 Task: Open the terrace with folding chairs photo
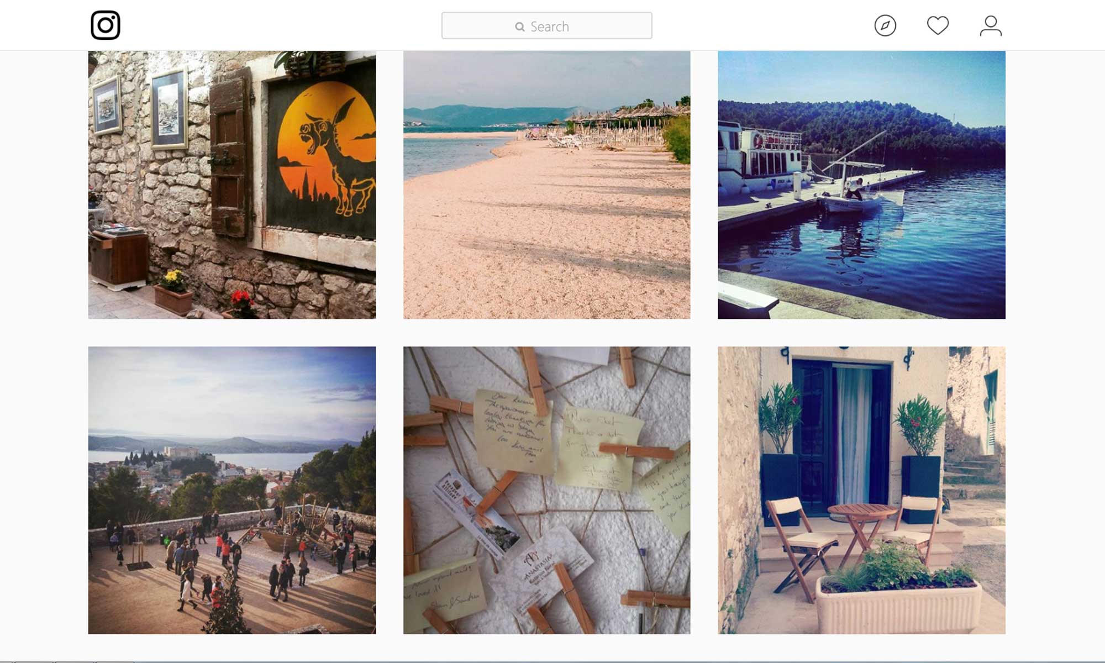click(861, 490)
